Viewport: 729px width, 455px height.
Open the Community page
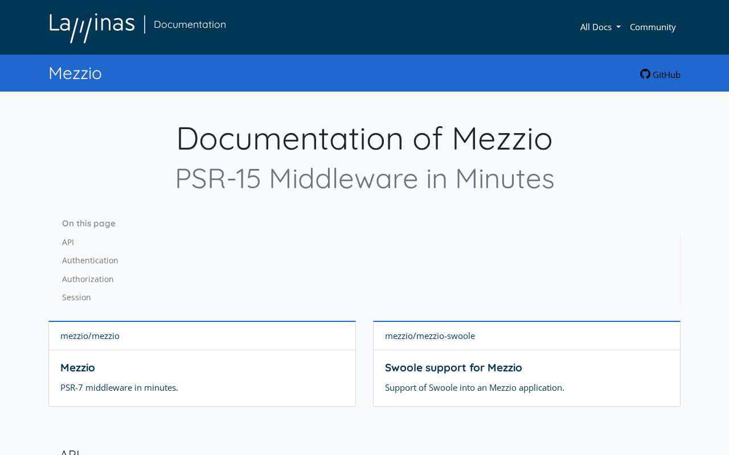tap(653, 27)
